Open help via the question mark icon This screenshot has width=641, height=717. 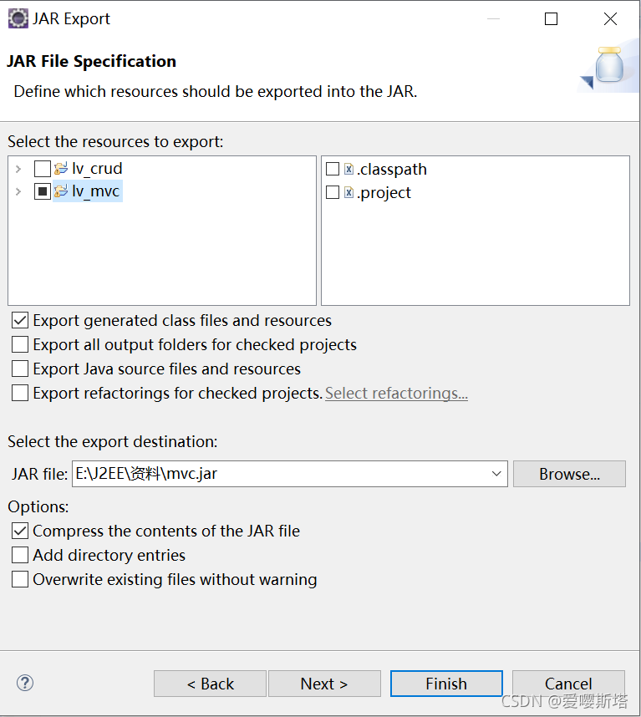[25, 684]
